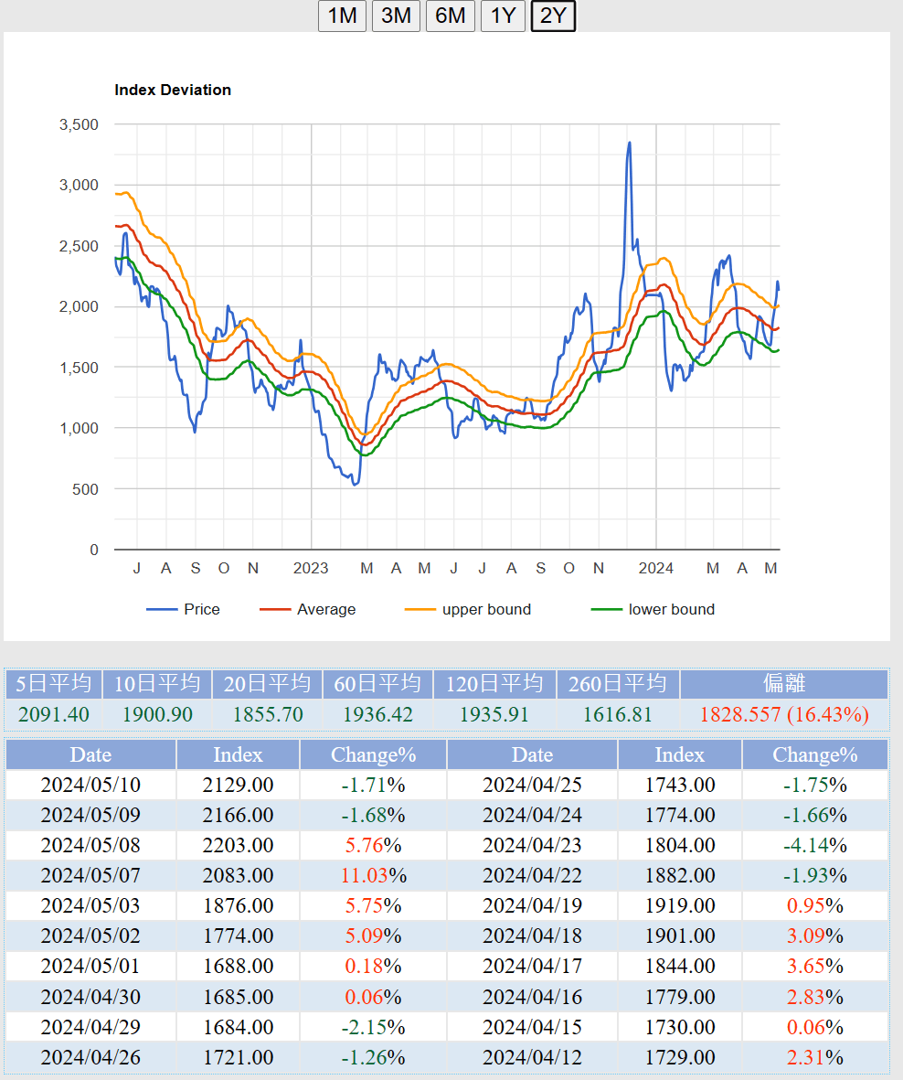903x1080 pixels.
Task: Click the right Change% column header
Action: pyautogui.click(x=814, y=754)
